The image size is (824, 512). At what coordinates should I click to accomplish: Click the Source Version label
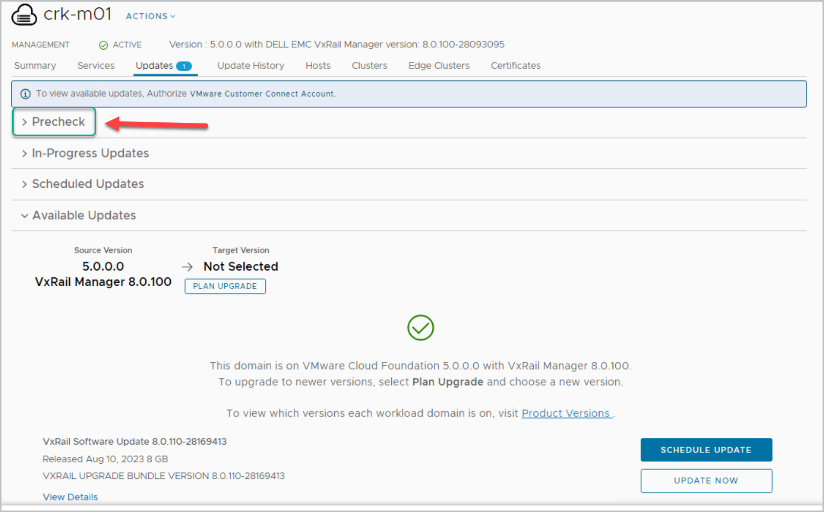103,250
